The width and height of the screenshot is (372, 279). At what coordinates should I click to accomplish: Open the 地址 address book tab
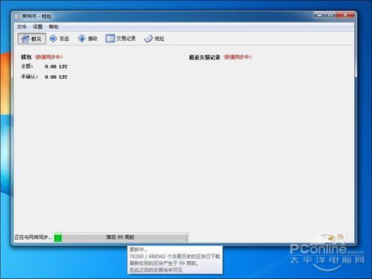click(x=154, y=39)
